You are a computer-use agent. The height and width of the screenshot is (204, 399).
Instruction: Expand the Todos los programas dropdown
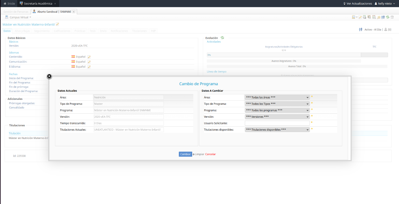coord(277,110)
